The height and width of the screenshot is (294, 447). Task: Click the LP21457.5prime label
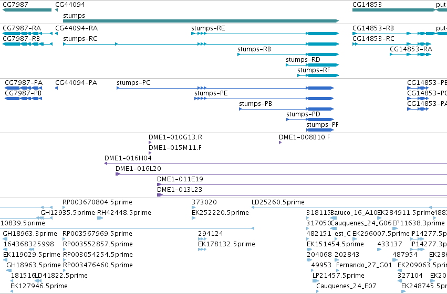click(338, 276)
